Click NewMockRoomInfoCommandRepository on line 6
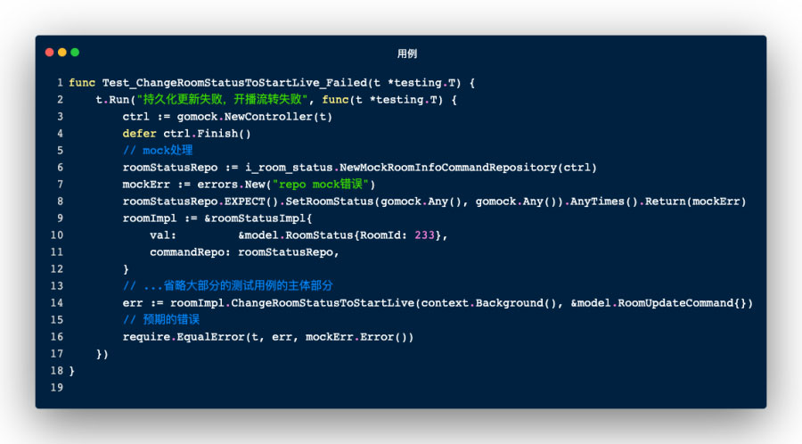Viewport: 802px width, 444px height. click(x=448, y=168)
